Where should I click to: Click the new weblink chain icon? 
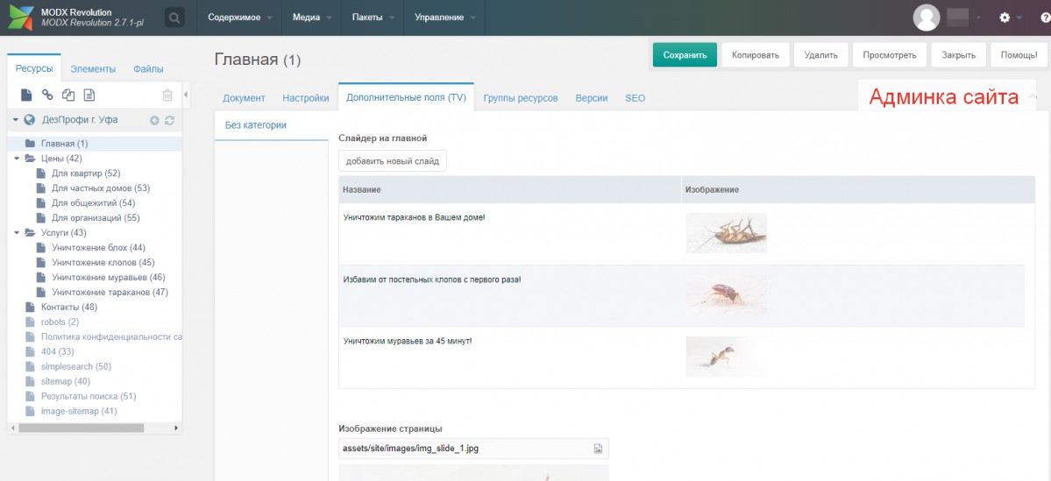pos(47,95)
